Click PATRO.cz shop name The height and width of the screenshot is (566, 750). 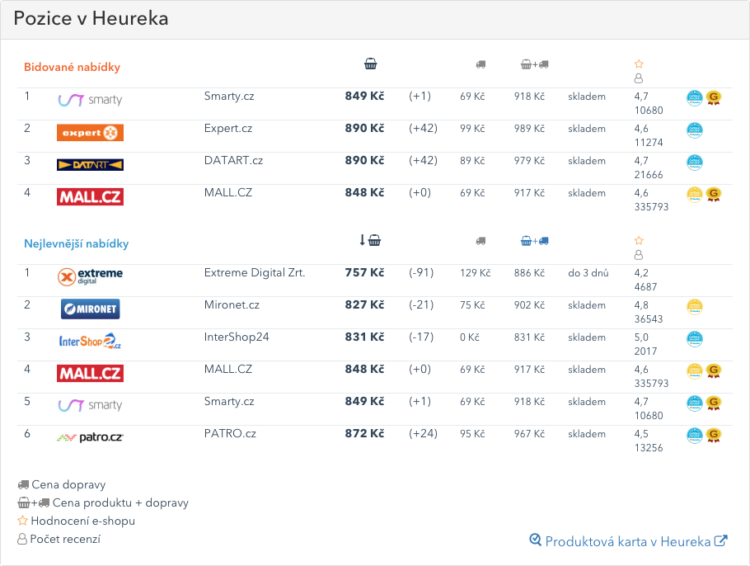[230, 433]
